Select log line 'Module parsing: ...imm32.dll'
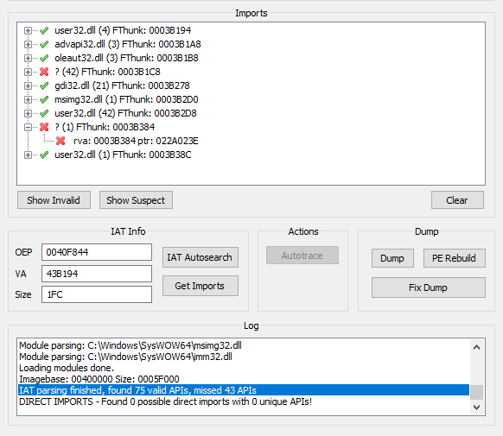The image size is (503, 436). click(x=126, y=357)
